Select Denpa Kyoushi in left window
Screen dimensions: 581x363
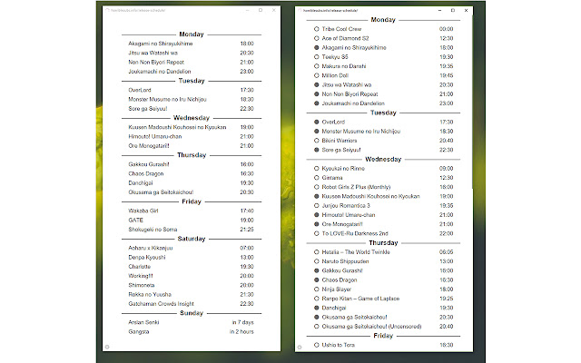click(x=147, y=257)
